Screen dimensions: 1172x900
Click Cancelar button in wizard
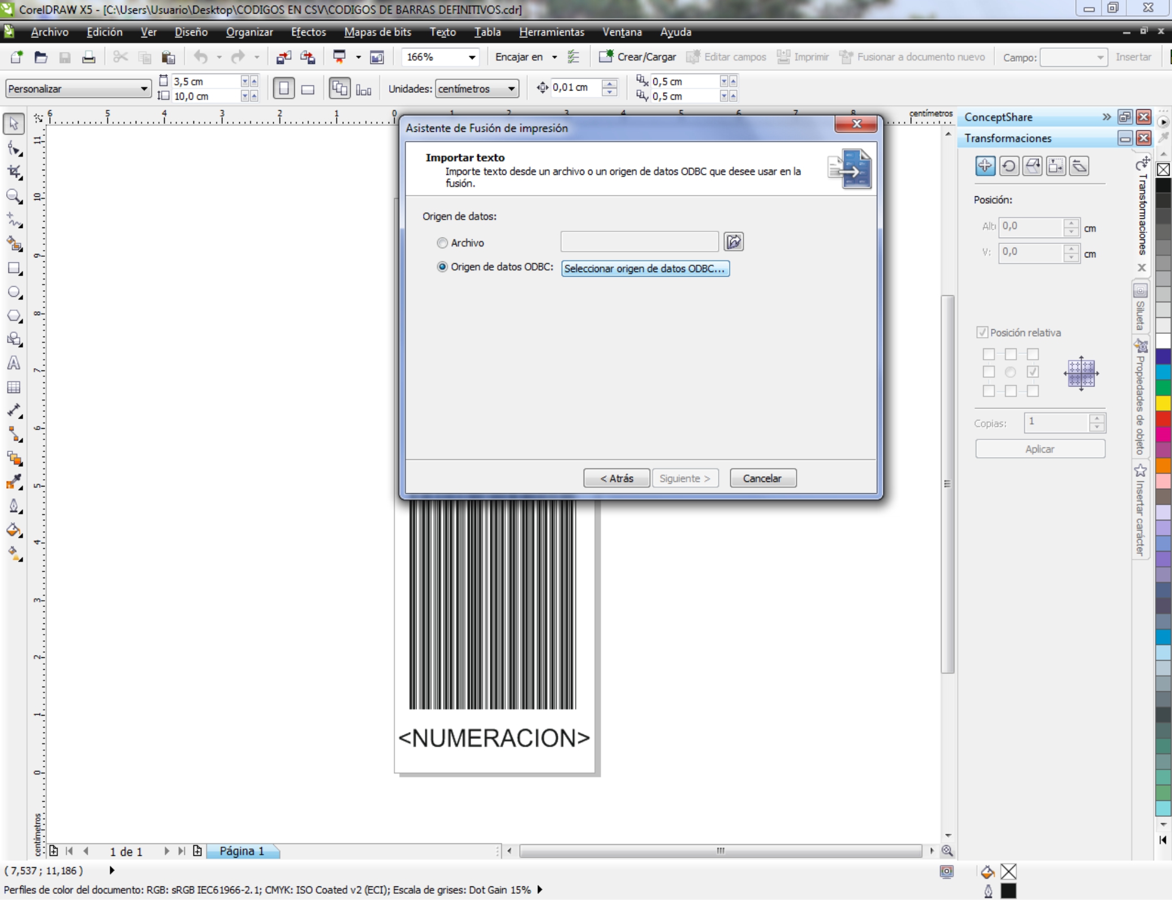(x=762, y=478)
